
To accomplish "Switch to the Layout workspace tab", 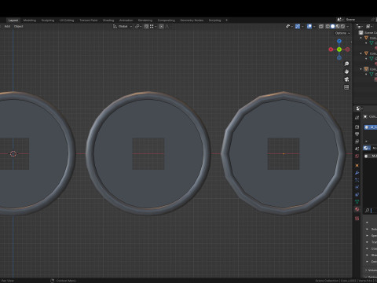I will 13,20.
